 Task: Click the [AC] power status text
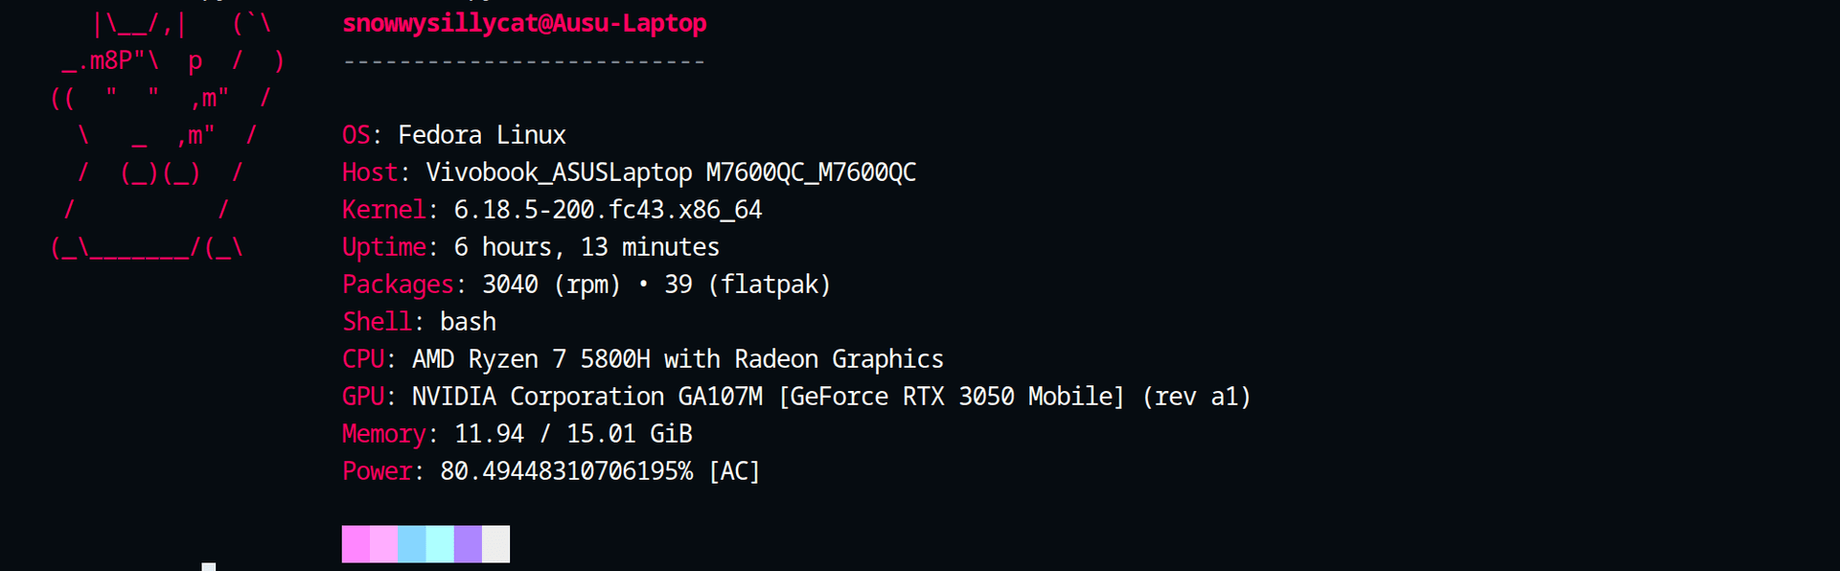click(734, 471)
